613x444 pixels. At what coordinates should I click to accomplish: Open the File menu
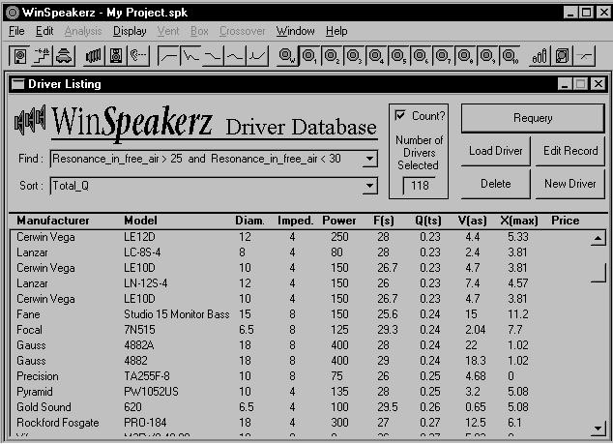[16, 31]
